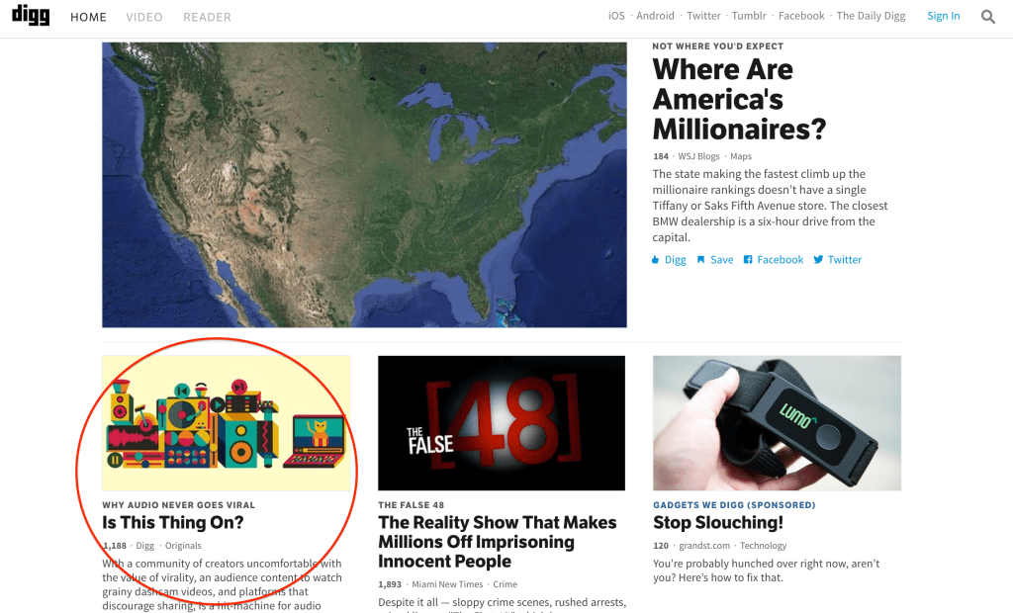Click the Lumo gadget photo

pyautogui.click(x=777, y=422)
